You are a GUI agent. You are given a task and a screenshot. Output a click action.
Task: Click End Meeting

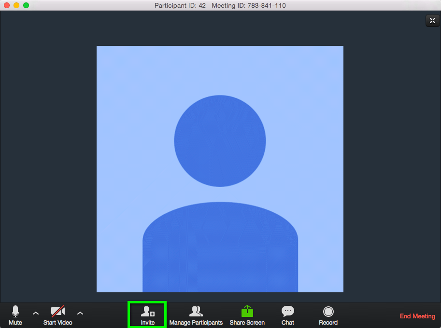pos(417,316)
